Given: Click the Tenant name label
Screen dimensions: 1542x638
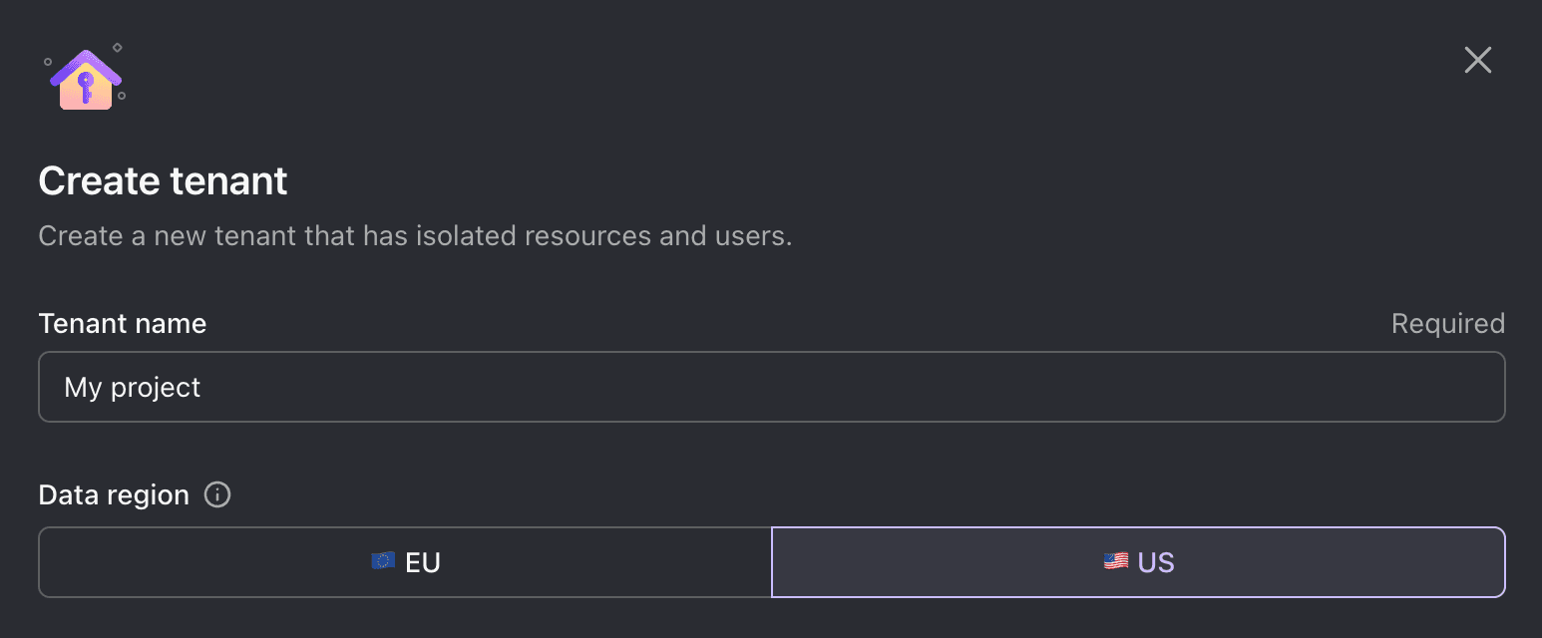Looking at the screenshot, I should (123, 324).
